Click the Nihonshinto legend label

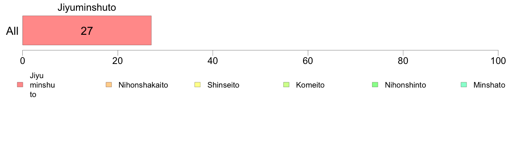tap(405, 85)
